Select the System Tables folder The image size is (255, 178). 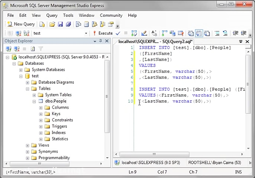pos(58,95)
